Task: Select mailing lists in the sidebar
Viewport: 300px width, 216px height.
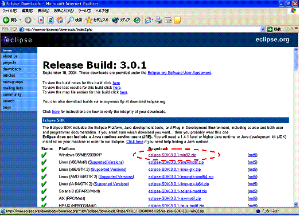Action: [19, 88]
